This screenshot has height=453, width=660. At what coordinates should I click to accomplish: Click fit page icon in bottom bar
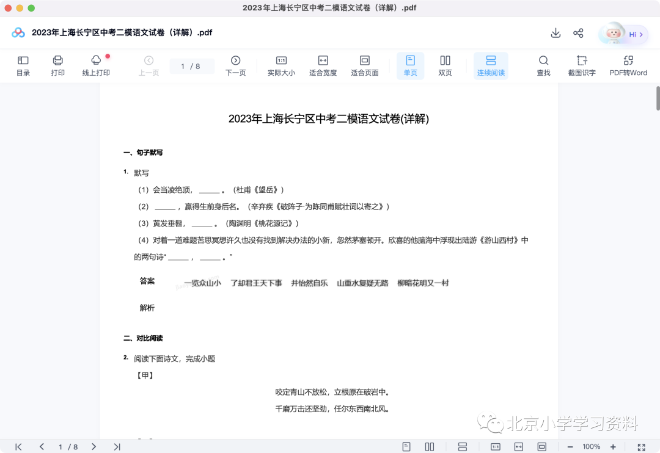(x=541, y=447)
